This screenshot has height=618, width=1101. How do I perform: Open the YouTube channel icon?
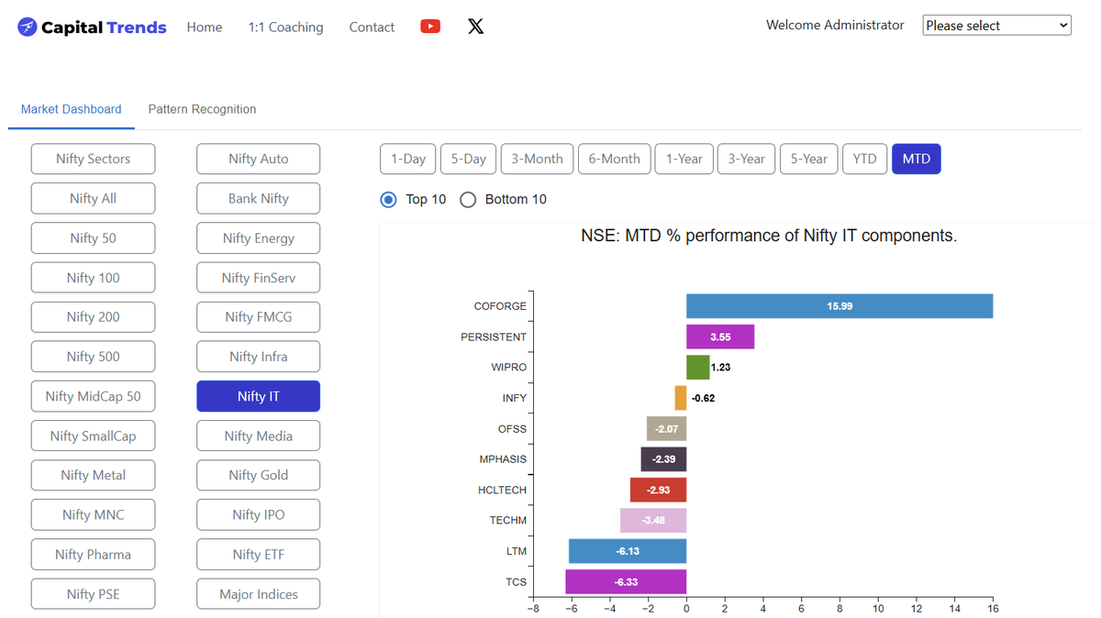430,27
